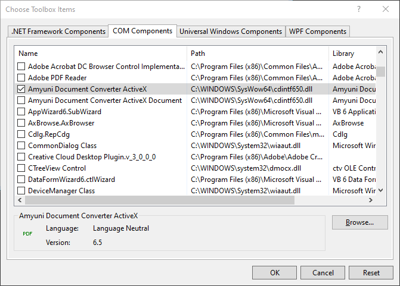Click the horizontal scrollbar right arrow

[371, 200]
